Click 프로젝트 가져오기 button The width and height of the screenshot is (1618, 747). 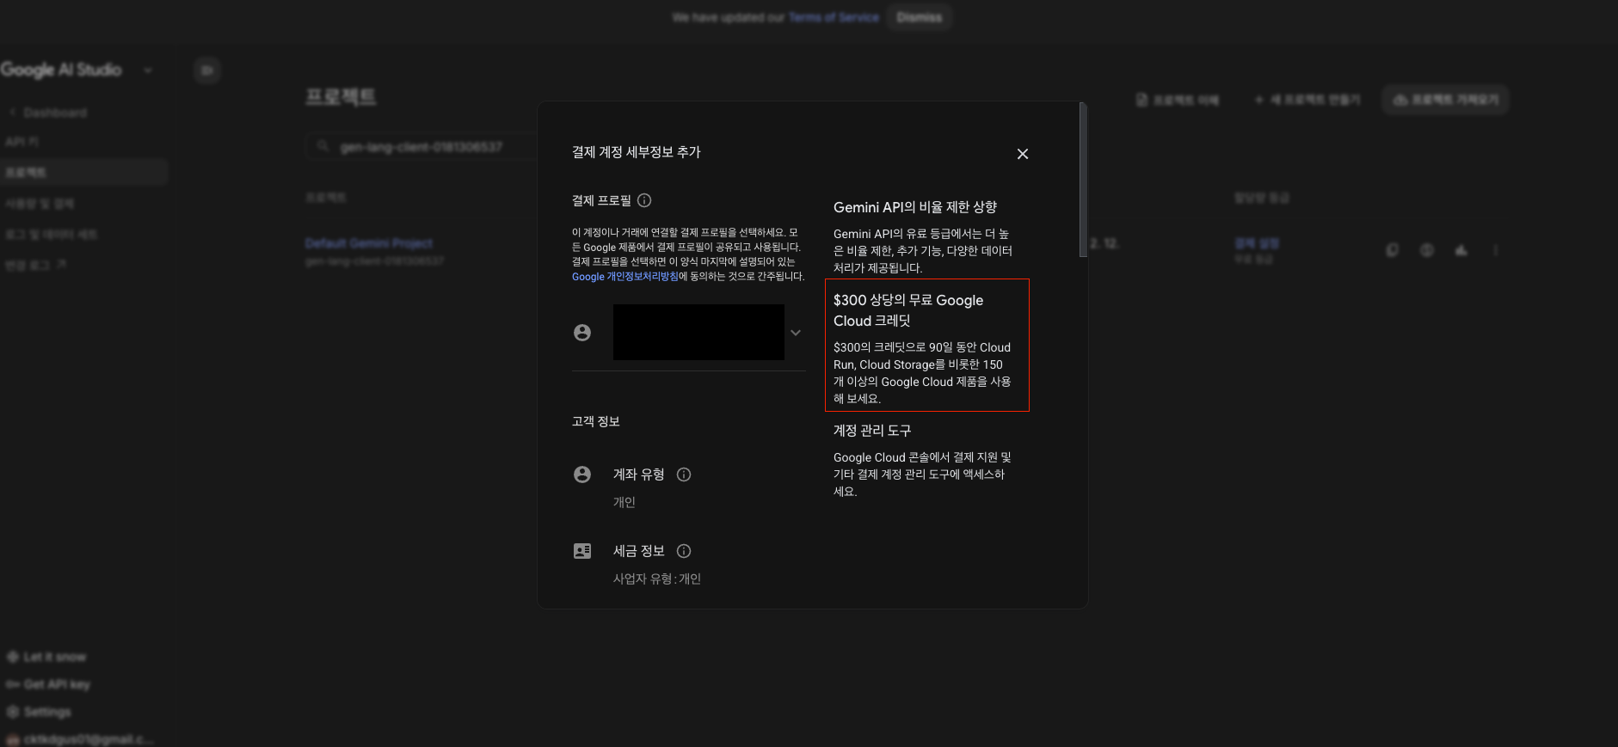(x=1445, y=101)
